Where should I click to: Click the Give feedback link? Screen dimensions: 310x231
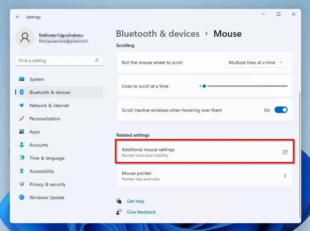point(141,212)
